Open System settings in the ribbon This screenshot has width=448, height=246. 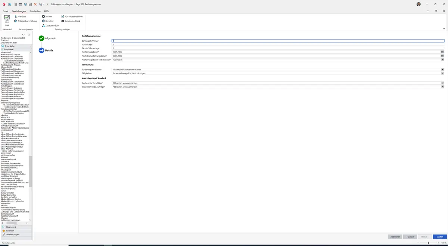pos(47,16)
